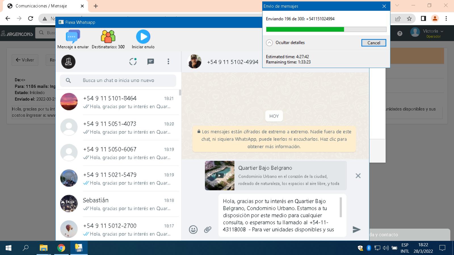Toggle Chrome side panel icon
This screenshot has width=454, height=255.
point(423,18)
